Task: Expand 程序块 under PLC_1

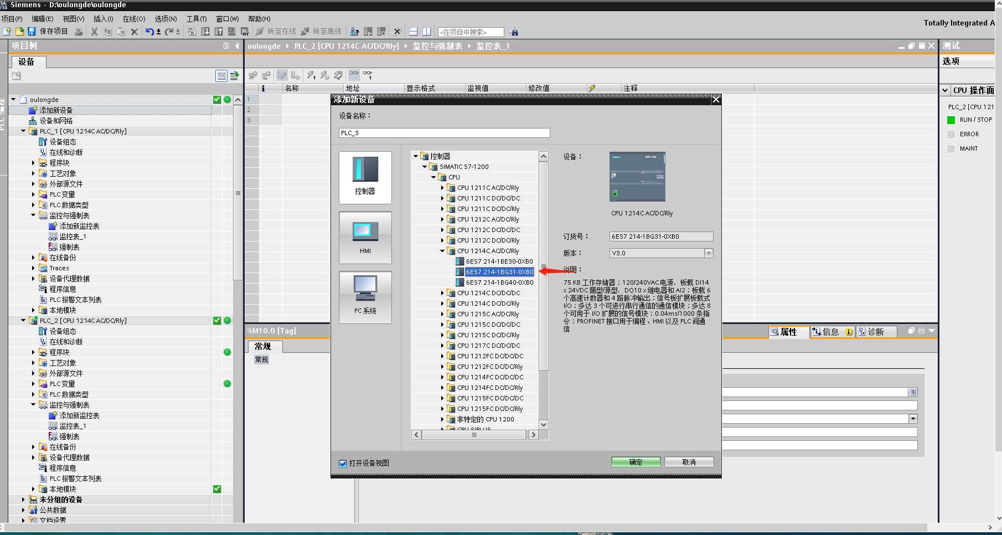Action: click(x=33, y=163)
